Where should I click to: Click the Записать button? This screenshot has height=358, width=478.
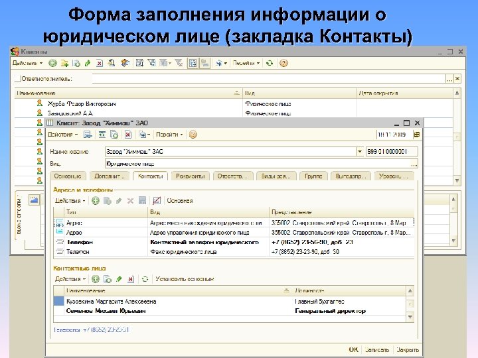pos(377,350)
